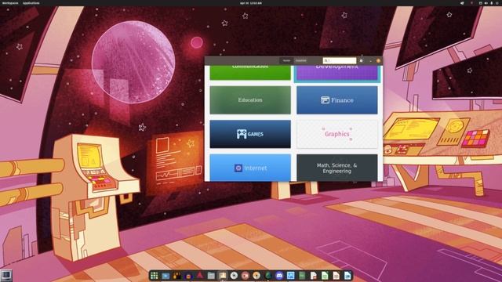
Task: Open the system power menu in top bar
Action: pos(497,3)
